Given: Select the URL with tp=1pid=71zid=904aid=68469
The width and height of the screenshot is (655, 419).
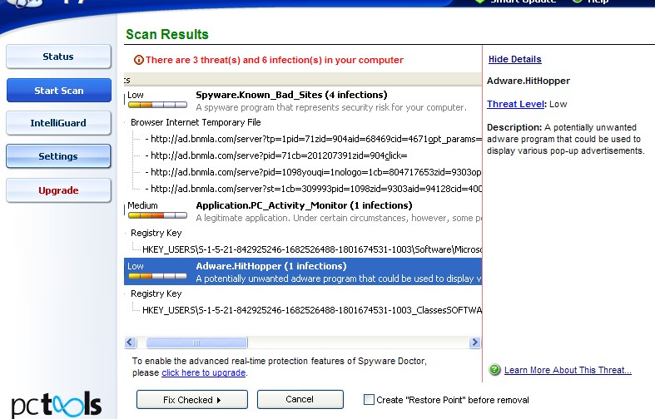Looking at the screenshot, I should coord(313,139).
